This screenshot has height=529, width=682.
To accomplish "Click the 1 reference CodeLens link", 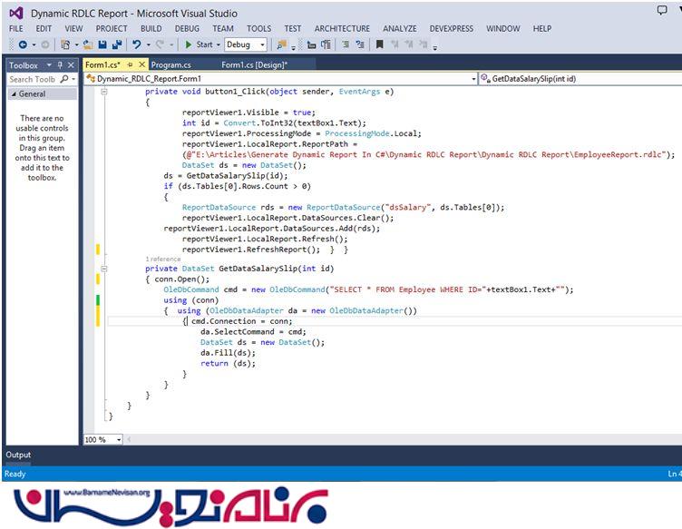I will click(x=163, y=259).
